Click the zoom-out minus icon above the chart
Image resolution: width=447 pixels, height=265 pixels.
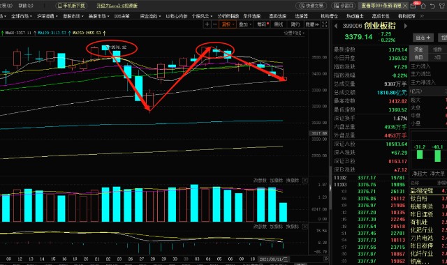point(215,24)
